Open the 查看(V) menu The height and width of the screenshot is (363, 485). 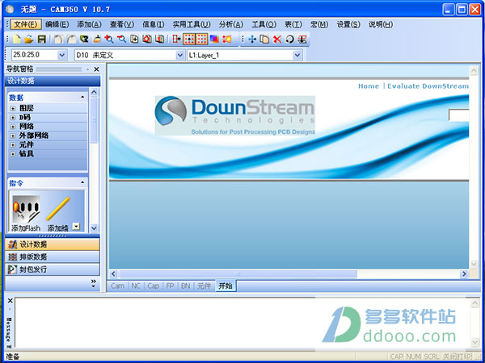tap(122, 24)
